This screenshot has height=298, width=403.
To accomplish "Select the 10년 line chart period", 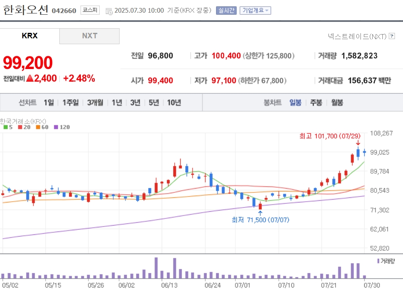I will click(x=174, y=103).
